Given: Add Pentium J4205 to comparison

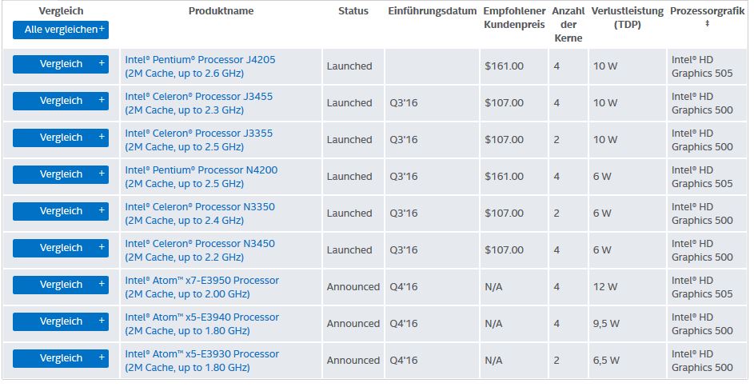Looking at the screenshot, I should 61,64.
